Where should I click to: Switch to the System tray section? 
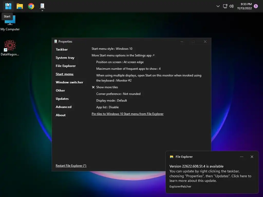click(x=65, y=58)
